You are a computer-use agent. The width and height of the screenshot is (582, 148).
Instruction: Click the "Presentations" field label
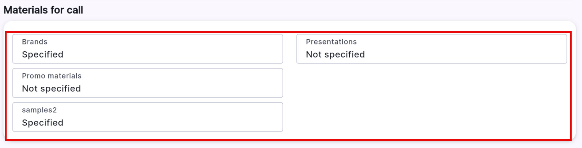(x=331, y=42)
